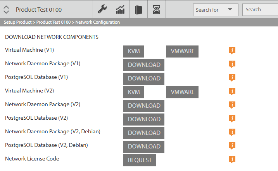Request the Network License Code
278x171 pixels.
click(139, 160)
